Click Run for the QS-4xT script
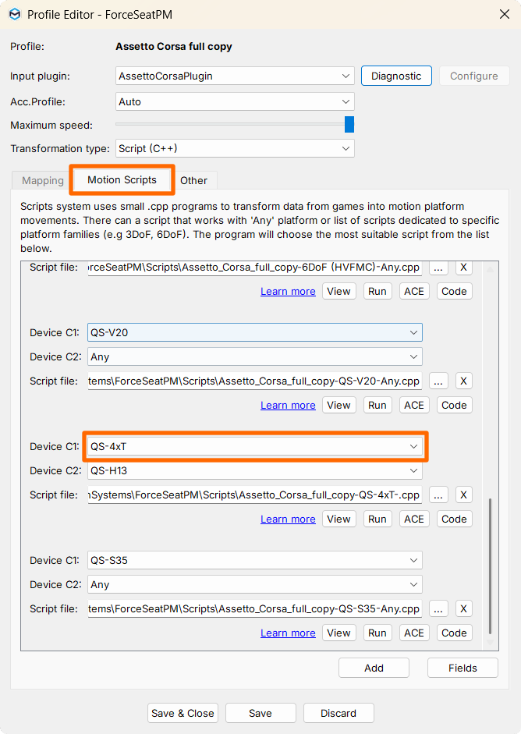 pyautogui.click(x=377, y=519)
